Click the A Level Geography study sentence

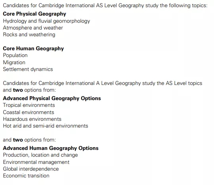tap(102, 87)
